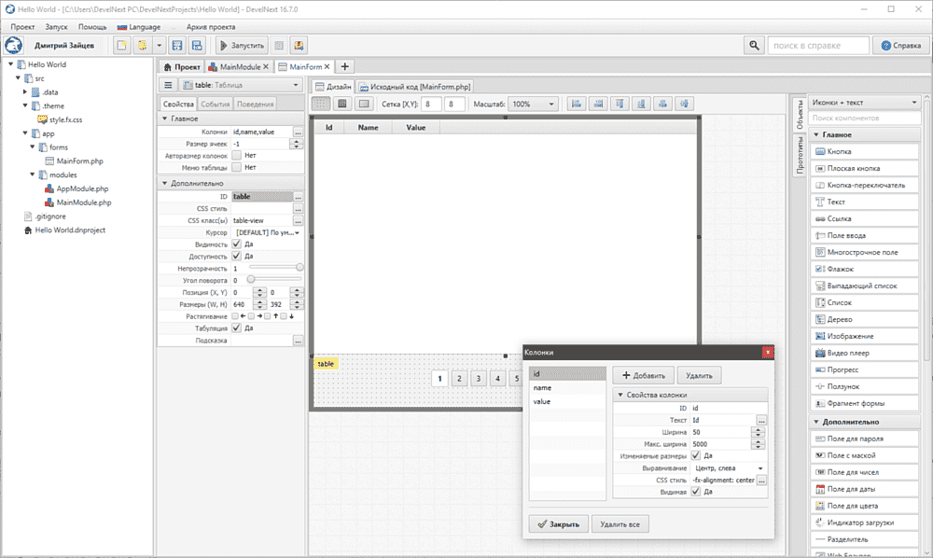Image resolution: width=933 pixels, height=558 pixels.
Task: Click the Запустить run button
Action: tap(243, 45)
